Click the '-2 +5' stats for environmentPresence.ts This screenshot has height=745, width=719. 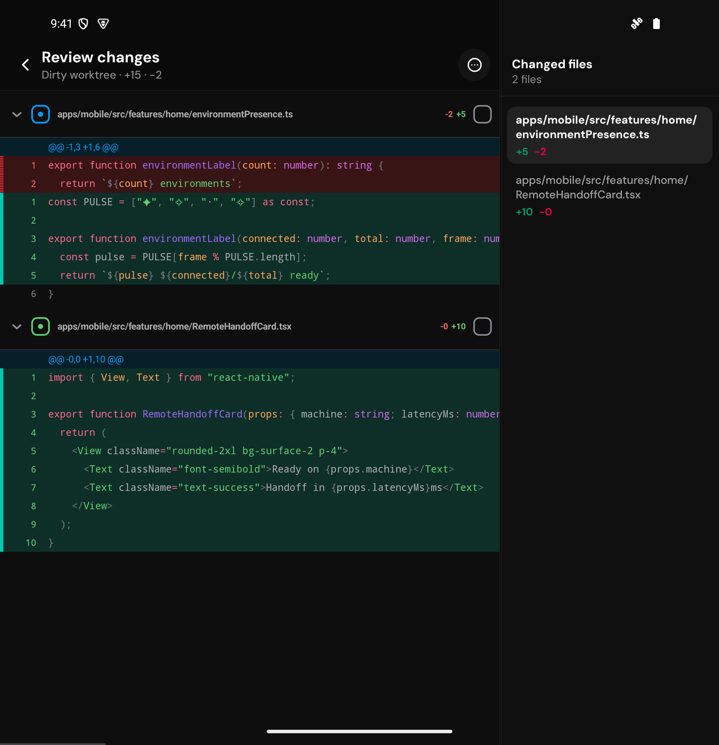[x=455, y=114]
